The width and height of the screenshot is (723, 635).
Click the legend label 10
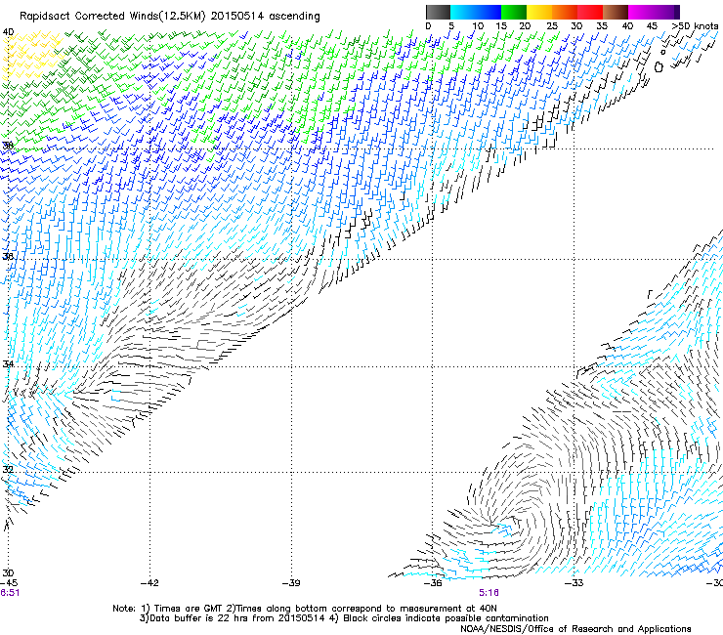coord(478,26)
